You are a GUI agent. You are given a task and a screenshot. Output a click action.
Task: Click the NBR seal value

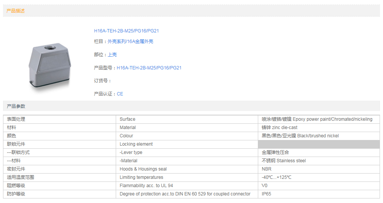click(x=267, y=169)
